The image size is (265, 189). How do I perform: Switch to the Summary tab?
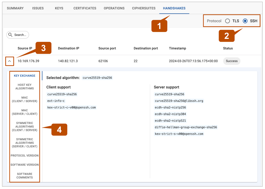[x=15, y=8]
